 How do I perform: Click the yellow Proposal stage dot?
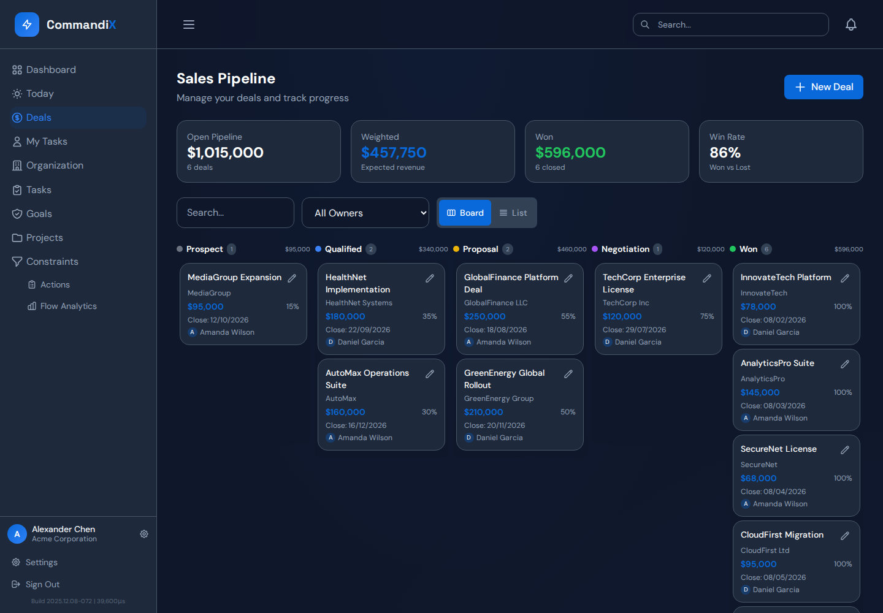point(456,249)
